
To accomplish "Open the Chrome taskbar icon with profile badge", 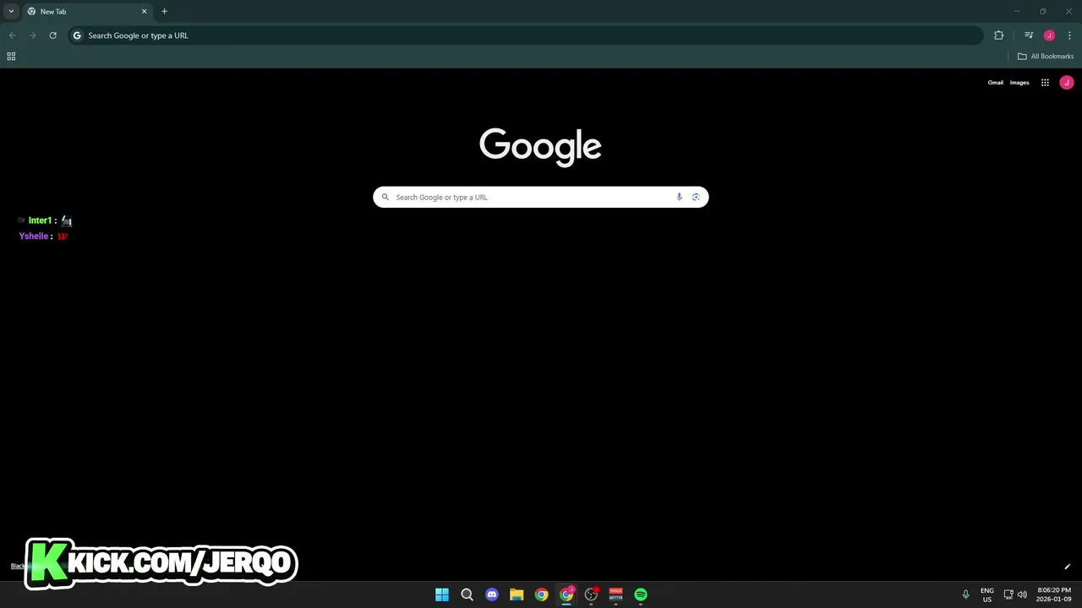I will (566, 594).
